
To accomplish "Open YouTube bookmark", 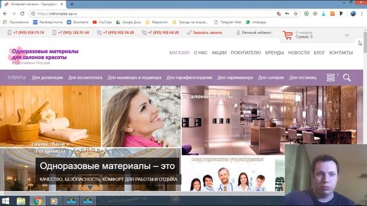I will pos(102,22).
